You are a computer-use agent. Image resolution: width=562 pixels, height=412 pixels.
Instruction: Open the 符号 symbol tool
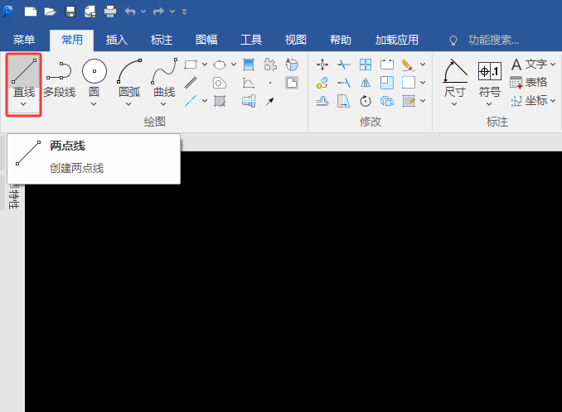(490, 79)
